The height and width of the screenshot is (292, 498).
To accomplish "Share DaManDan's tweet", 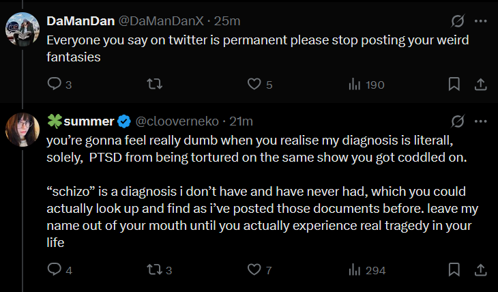I will pyautogui.click(x=480, y=85).
